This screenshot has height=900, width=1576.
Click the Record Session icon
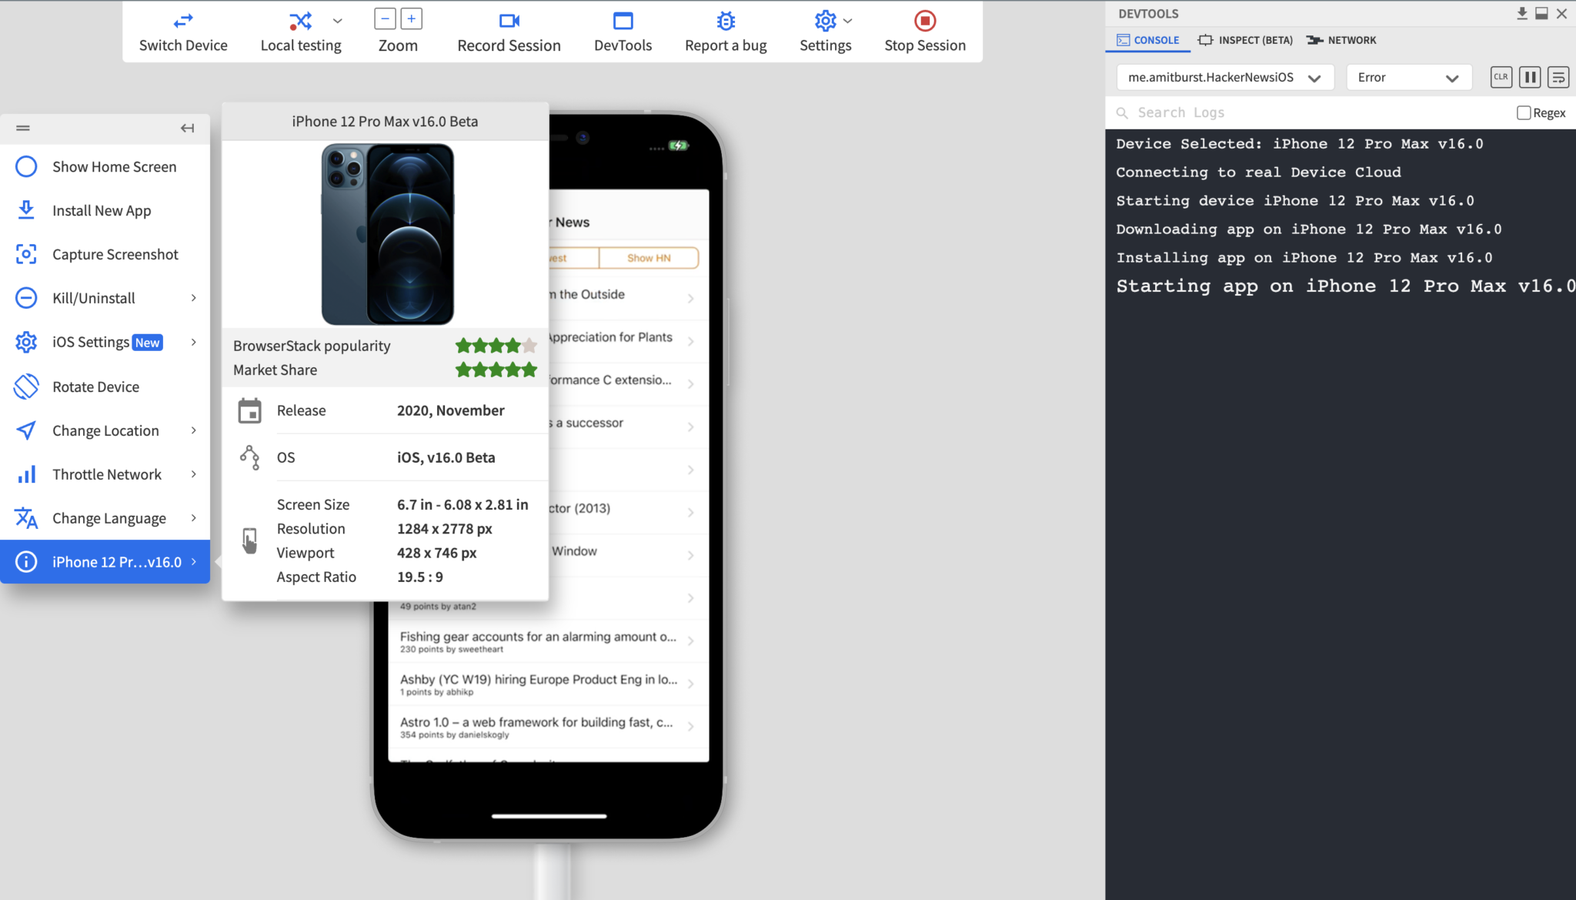[508, 21]
